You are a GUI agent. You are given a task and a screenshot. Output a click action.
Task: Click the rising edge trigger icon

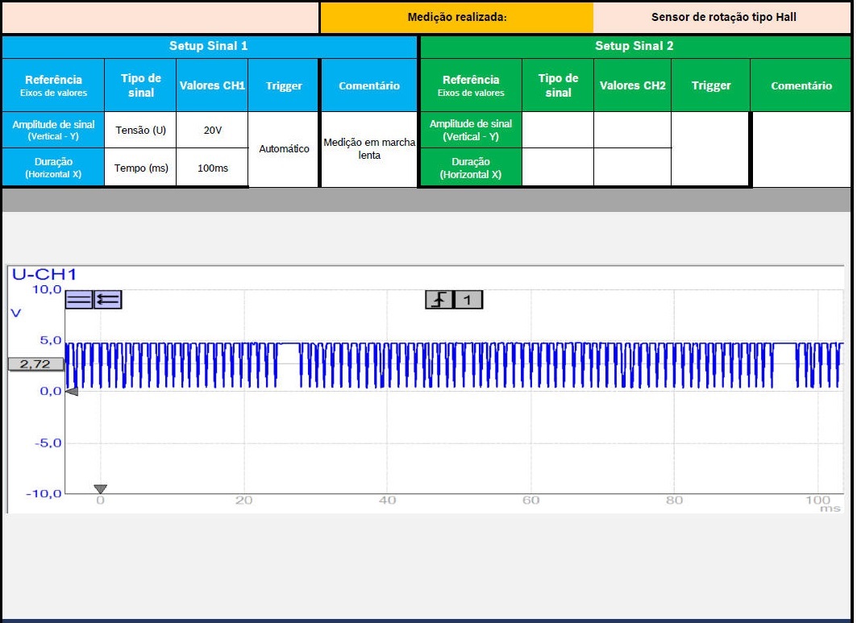pos(439,300)
